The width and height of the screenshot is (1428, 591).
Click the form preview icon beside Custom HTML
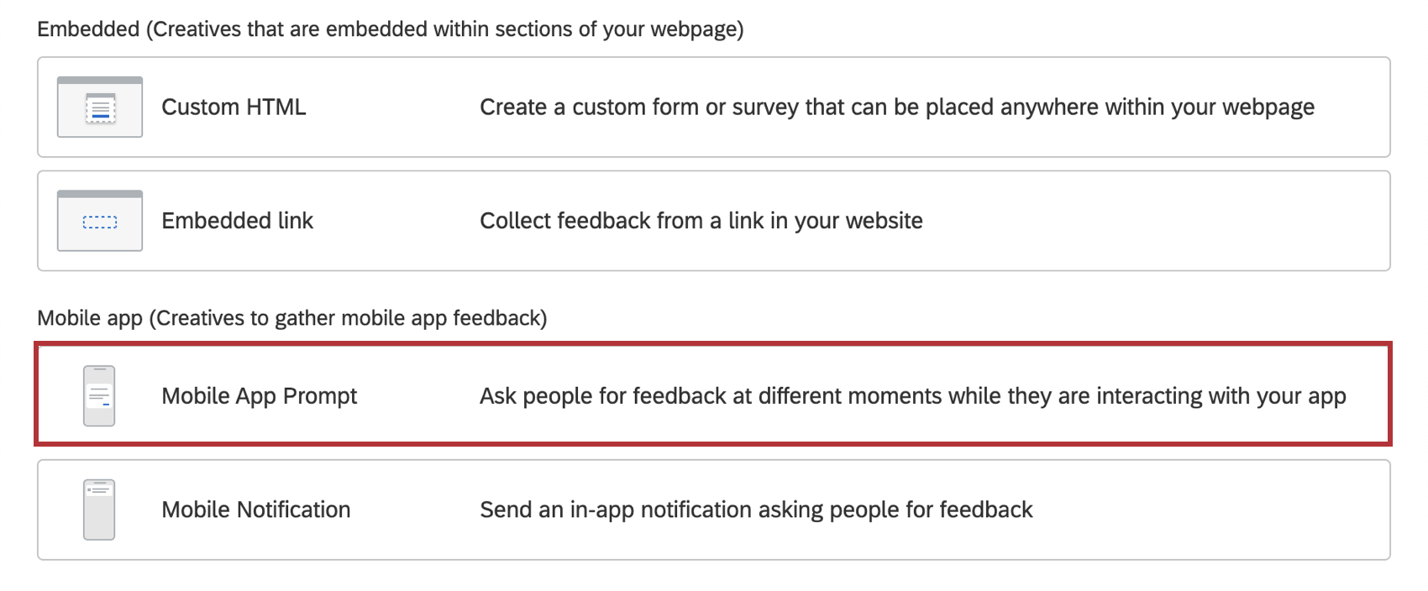point(99,107)
